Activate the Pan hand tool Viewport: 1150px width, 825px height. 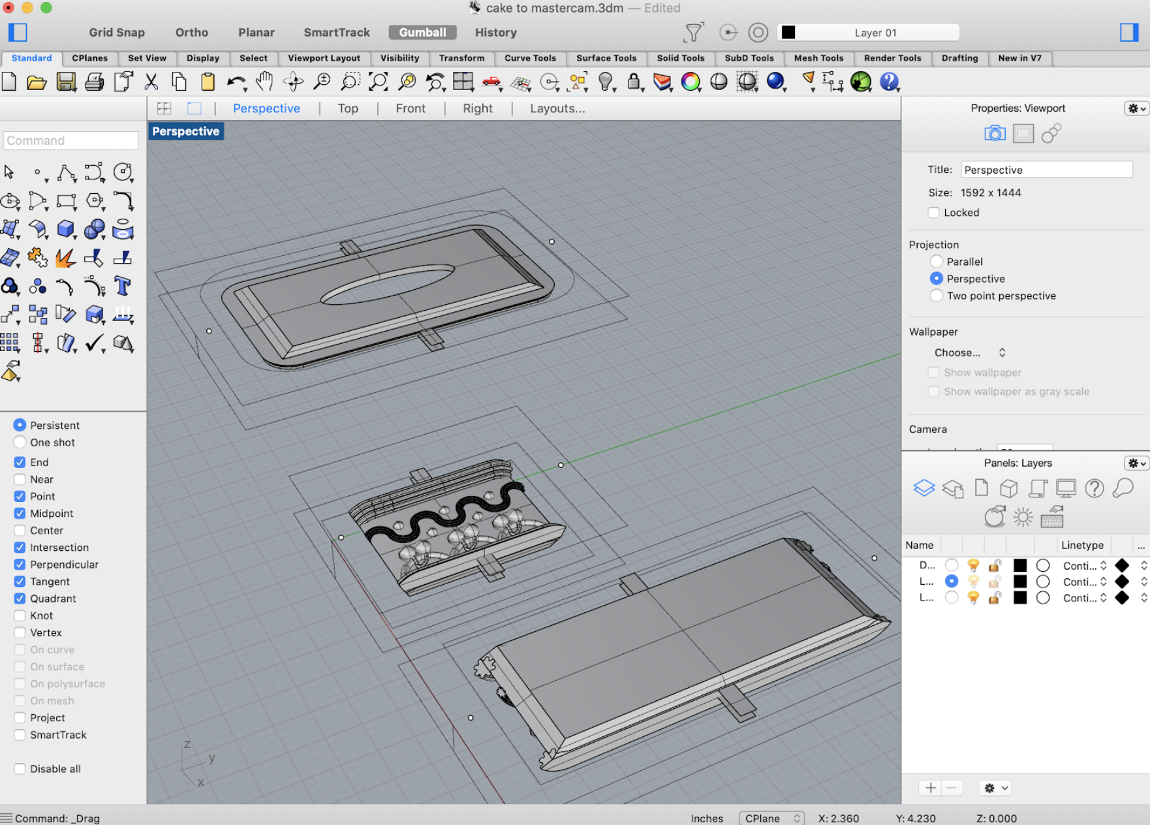tap(264, 82)
